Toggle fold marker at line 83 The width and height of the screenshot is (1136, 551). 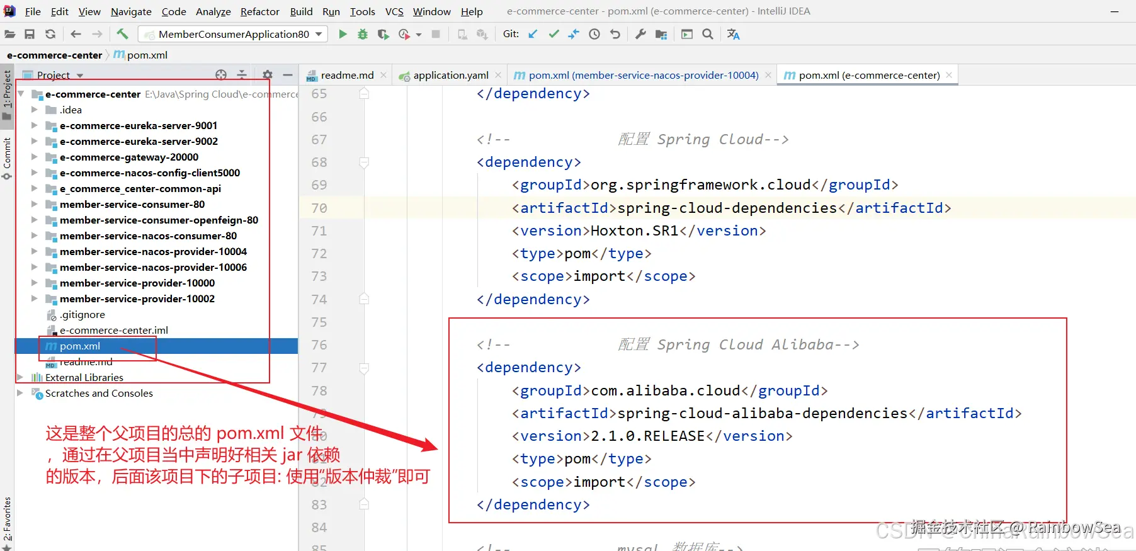(364, 504)
